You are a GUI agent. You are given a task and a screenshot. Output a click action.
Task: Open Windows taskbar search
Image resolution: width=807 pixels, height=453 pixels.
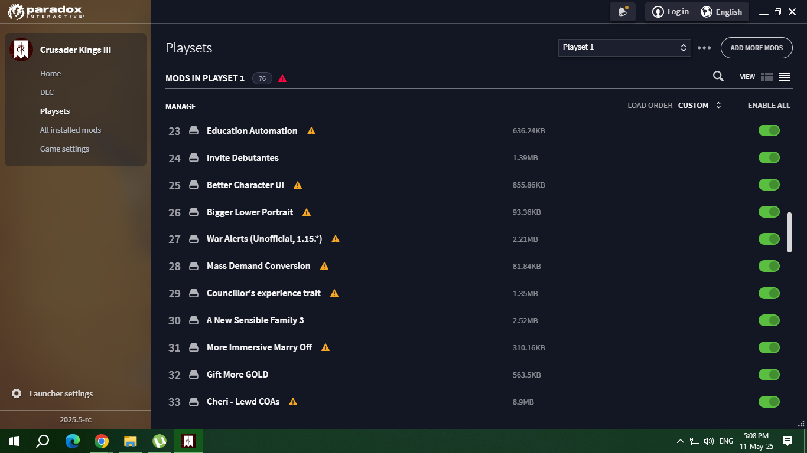43,441
